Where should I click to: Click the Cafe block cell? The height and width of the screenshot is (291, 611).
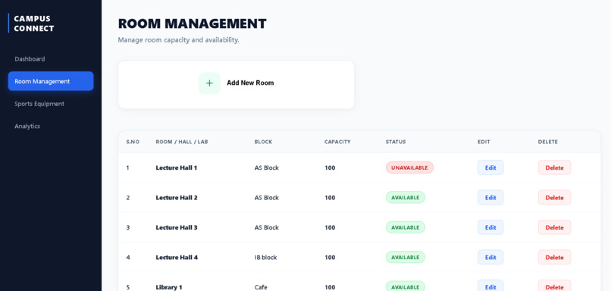pos(261,287)
